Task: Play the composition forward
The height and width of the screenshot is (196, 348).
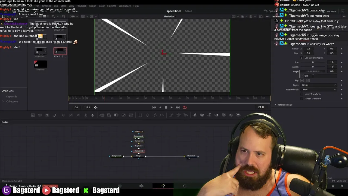Action: (172, 107)
